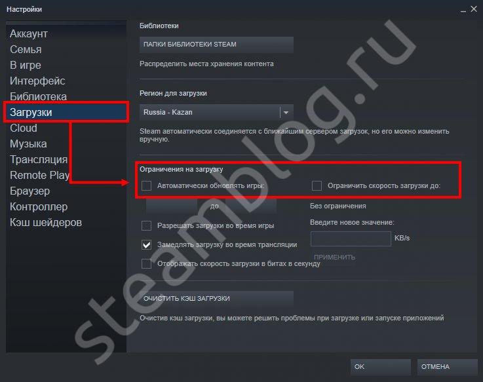Open the Интерфейс settings category

coord(37,81)
